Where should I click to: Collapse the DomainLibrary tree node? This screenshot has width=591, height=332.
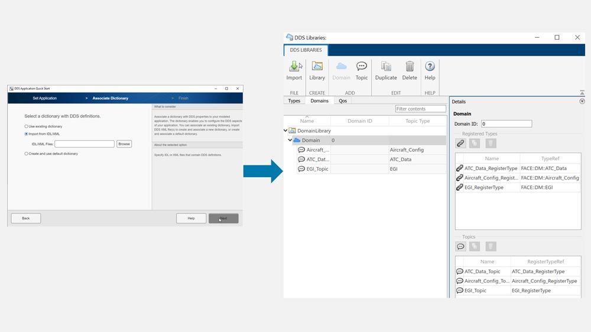285,131
